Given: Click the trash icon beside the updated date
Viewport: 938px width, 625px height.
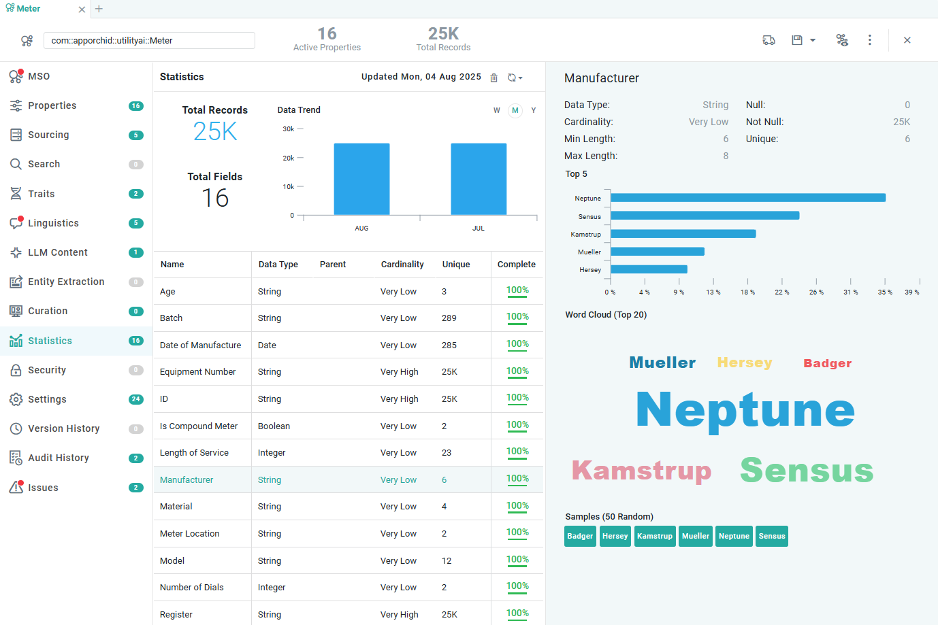Looking at the screenshot, I should [x=494, y=78].
